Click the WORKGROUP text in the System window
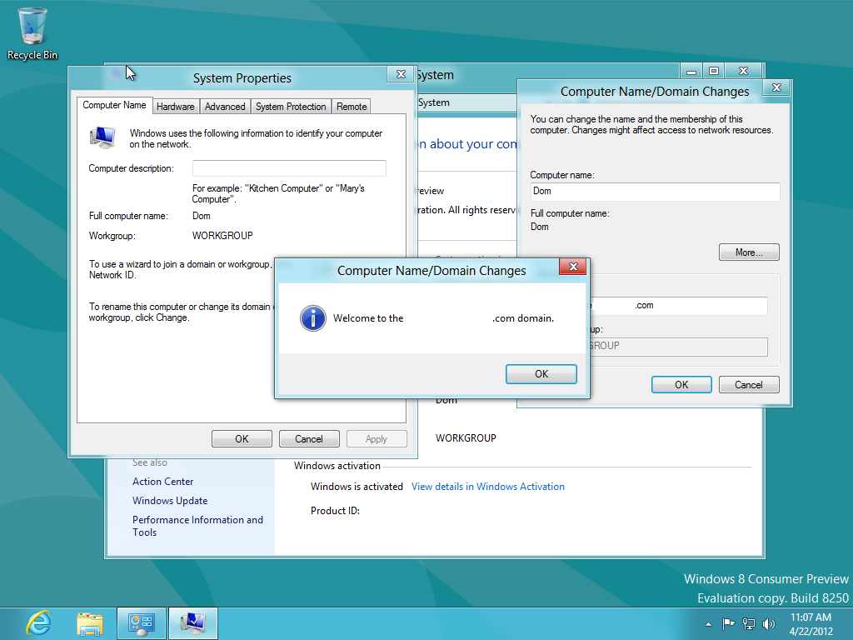The height and width of the screenshot is (640, 853). click(466, 438)
